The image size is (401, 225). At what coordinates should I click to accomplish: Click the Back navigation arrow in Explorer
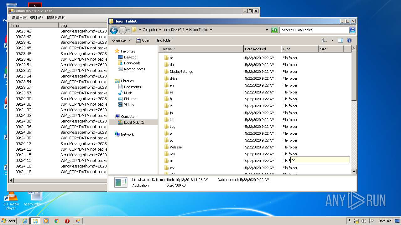tap(114, 30)
